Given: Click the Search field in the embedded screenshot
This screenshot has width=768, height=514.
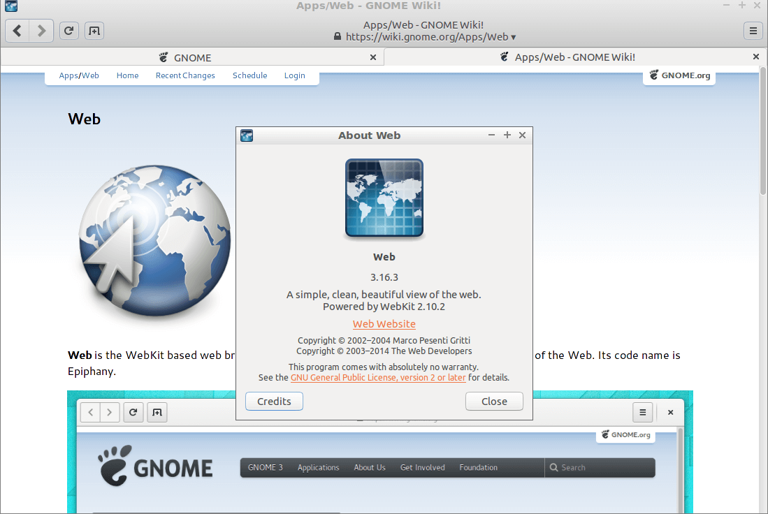Looking at the screenshot, I should [600, 467].
